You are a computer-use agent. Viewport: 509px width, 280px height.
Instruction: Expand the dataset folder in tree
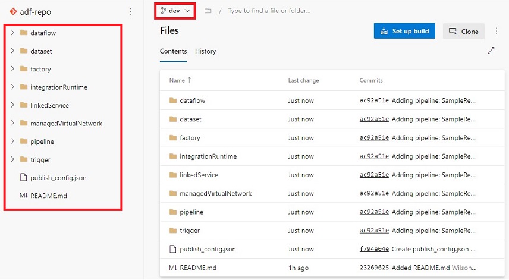[12, 51]
